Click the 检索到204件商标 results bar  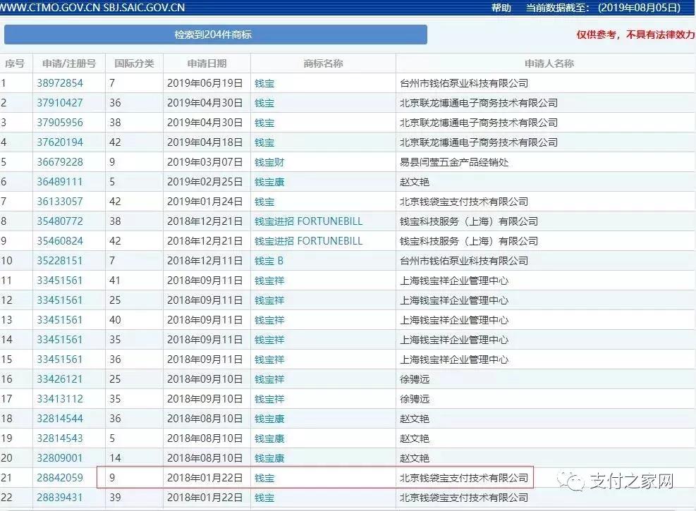tap(215, 35)
